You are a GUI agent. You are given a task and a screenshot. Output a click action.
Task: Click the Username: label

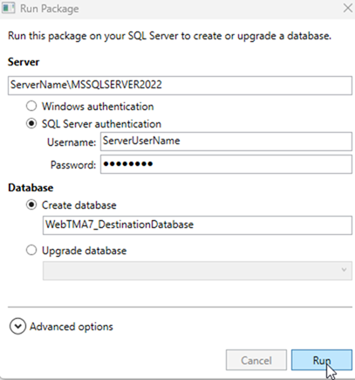72,142
